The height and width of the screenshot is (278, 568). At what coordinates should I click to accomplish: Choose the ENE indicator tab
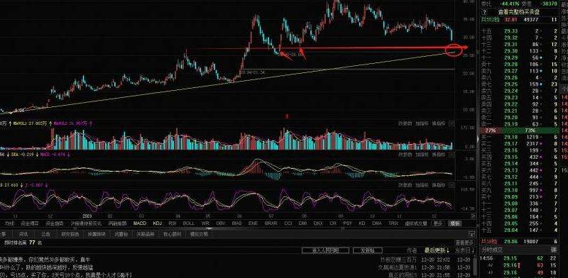click(253, 223)
